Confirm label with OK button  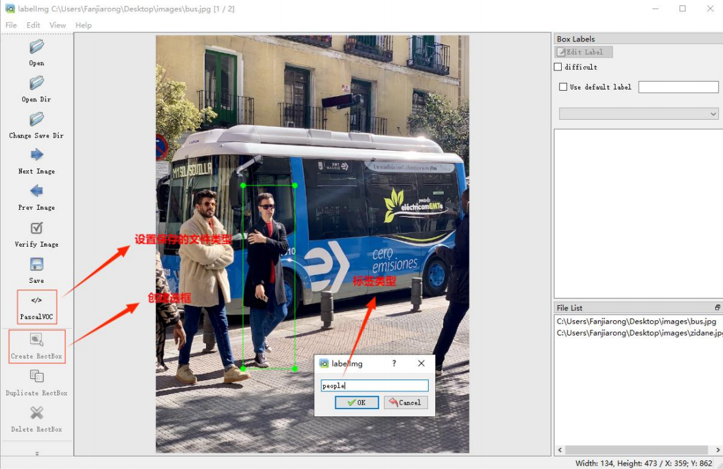357,403
